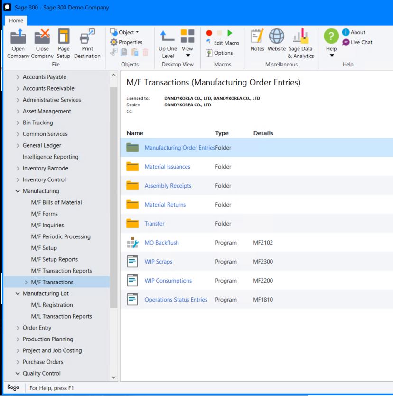Start a Live Chat session
393x396 pixels.
357,42
